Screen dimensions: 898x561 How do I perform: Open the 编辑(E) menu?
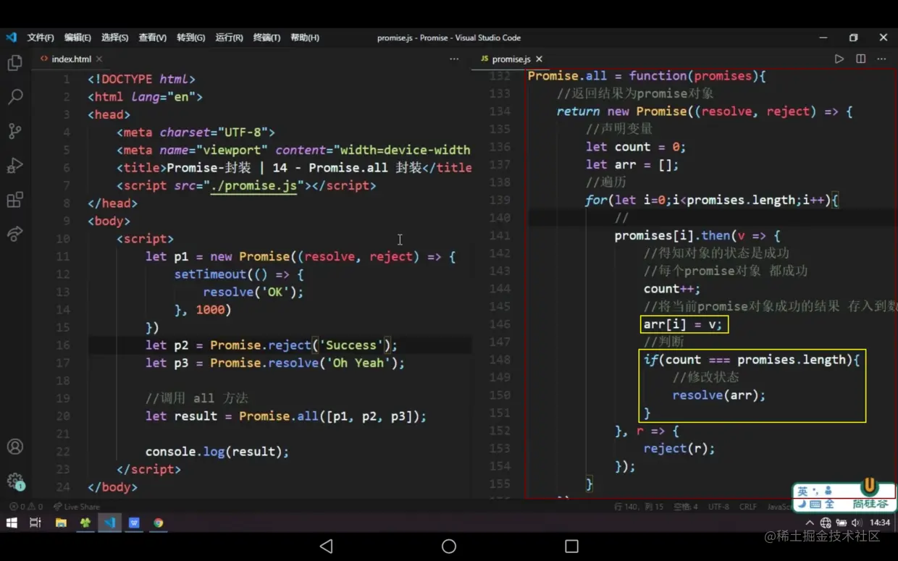point(77,38)
